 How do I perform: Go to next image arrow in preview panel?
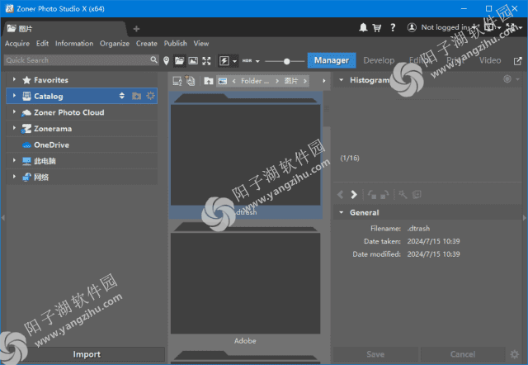(354, 194)
